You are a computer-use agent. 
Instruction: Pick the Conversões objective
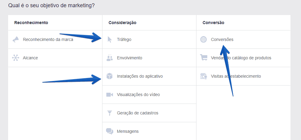[x=243, y=39]
